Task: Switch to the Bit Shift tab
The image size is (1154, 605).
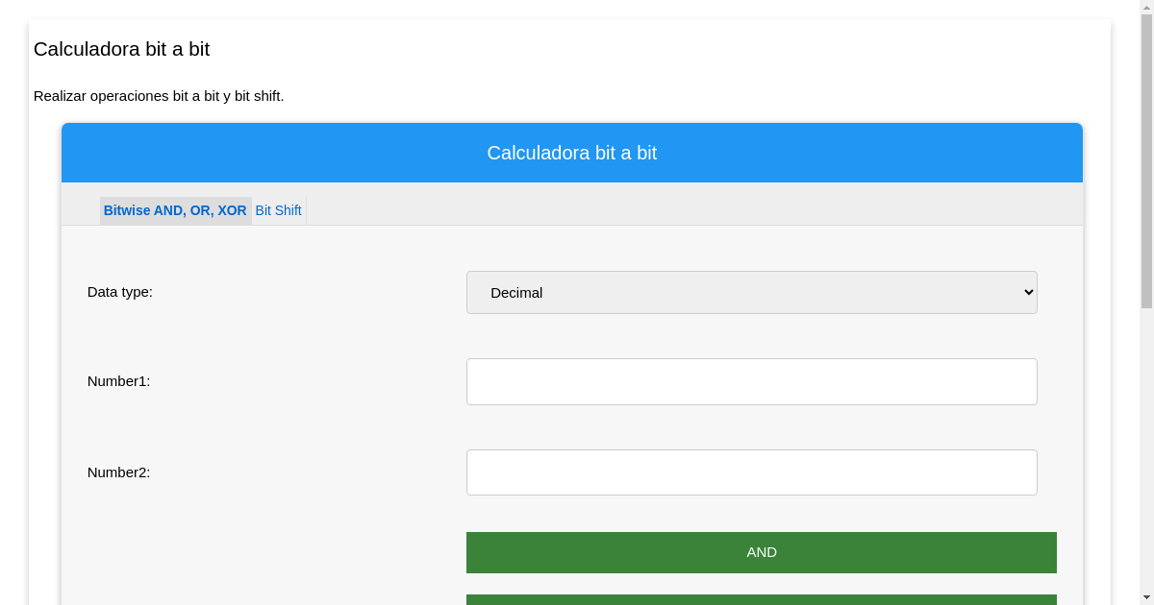Action: click(x=278, y=210)
